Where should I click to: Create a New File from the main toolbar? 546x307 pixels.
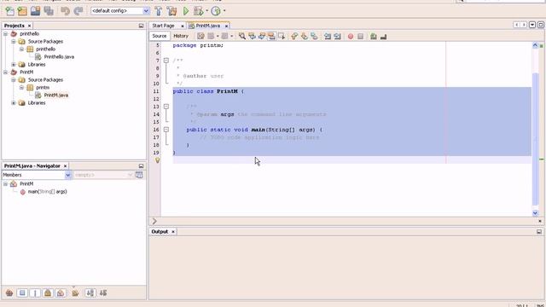click(x=9, y=11)
